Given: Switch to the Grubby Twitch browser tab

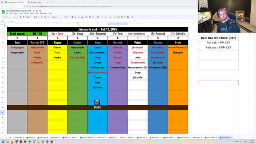Looking at the screenshot, I should 38,2.
